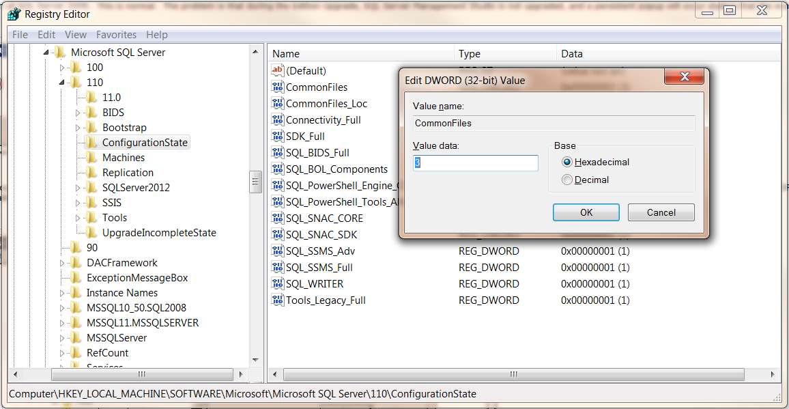Expand the MSSQL11.MSSQLSERVER tree node
This screenshot has height=409, width=789.
(62, 323)
